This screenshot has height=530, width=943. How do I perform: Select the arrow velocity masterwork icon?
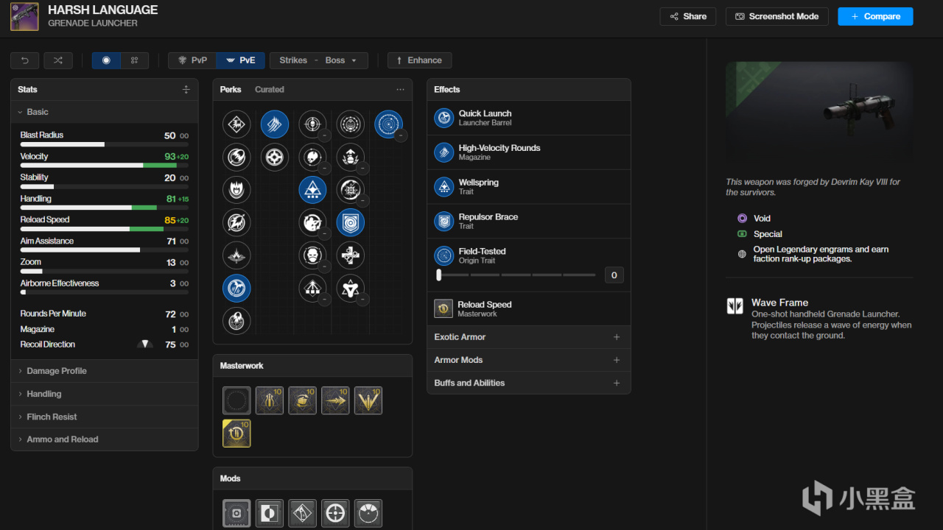[x=335, y=400]
